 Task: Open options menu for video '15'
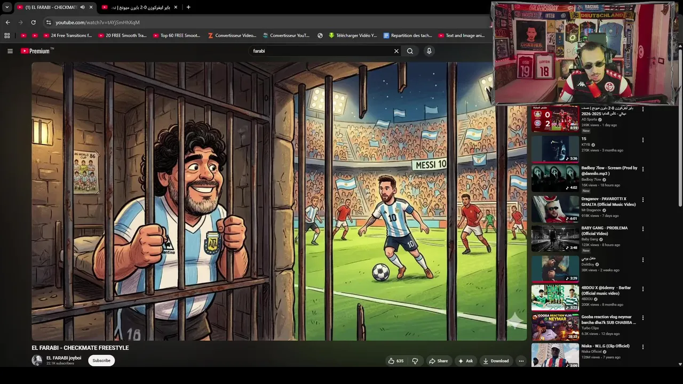643,140
